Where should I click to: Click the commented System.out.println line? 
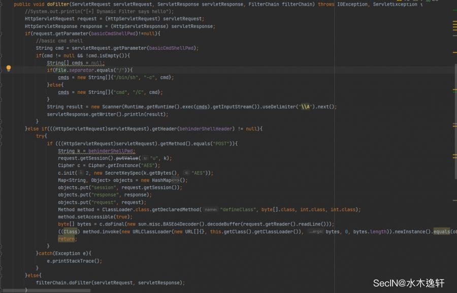(x=100, y=12)
